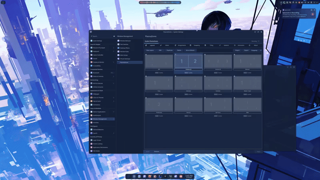Viewport: 320px width, 180px height.
Task: Switch to the Layouts tab
Action: tap(151, 45)
